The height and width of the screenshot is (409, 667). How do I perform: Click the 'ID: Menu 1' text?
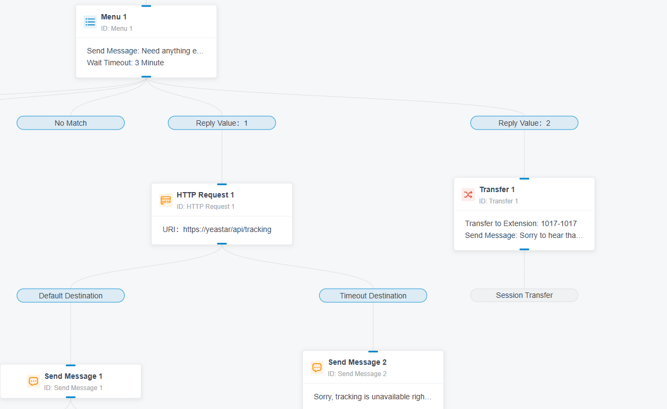click(117, 29)
